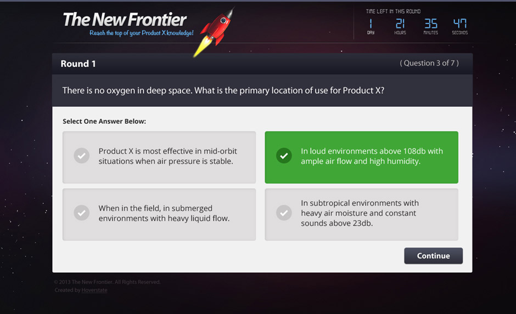Screen dimensions: 516x314
Task: Click the green checkmark on selected answer
Action: 284,156
